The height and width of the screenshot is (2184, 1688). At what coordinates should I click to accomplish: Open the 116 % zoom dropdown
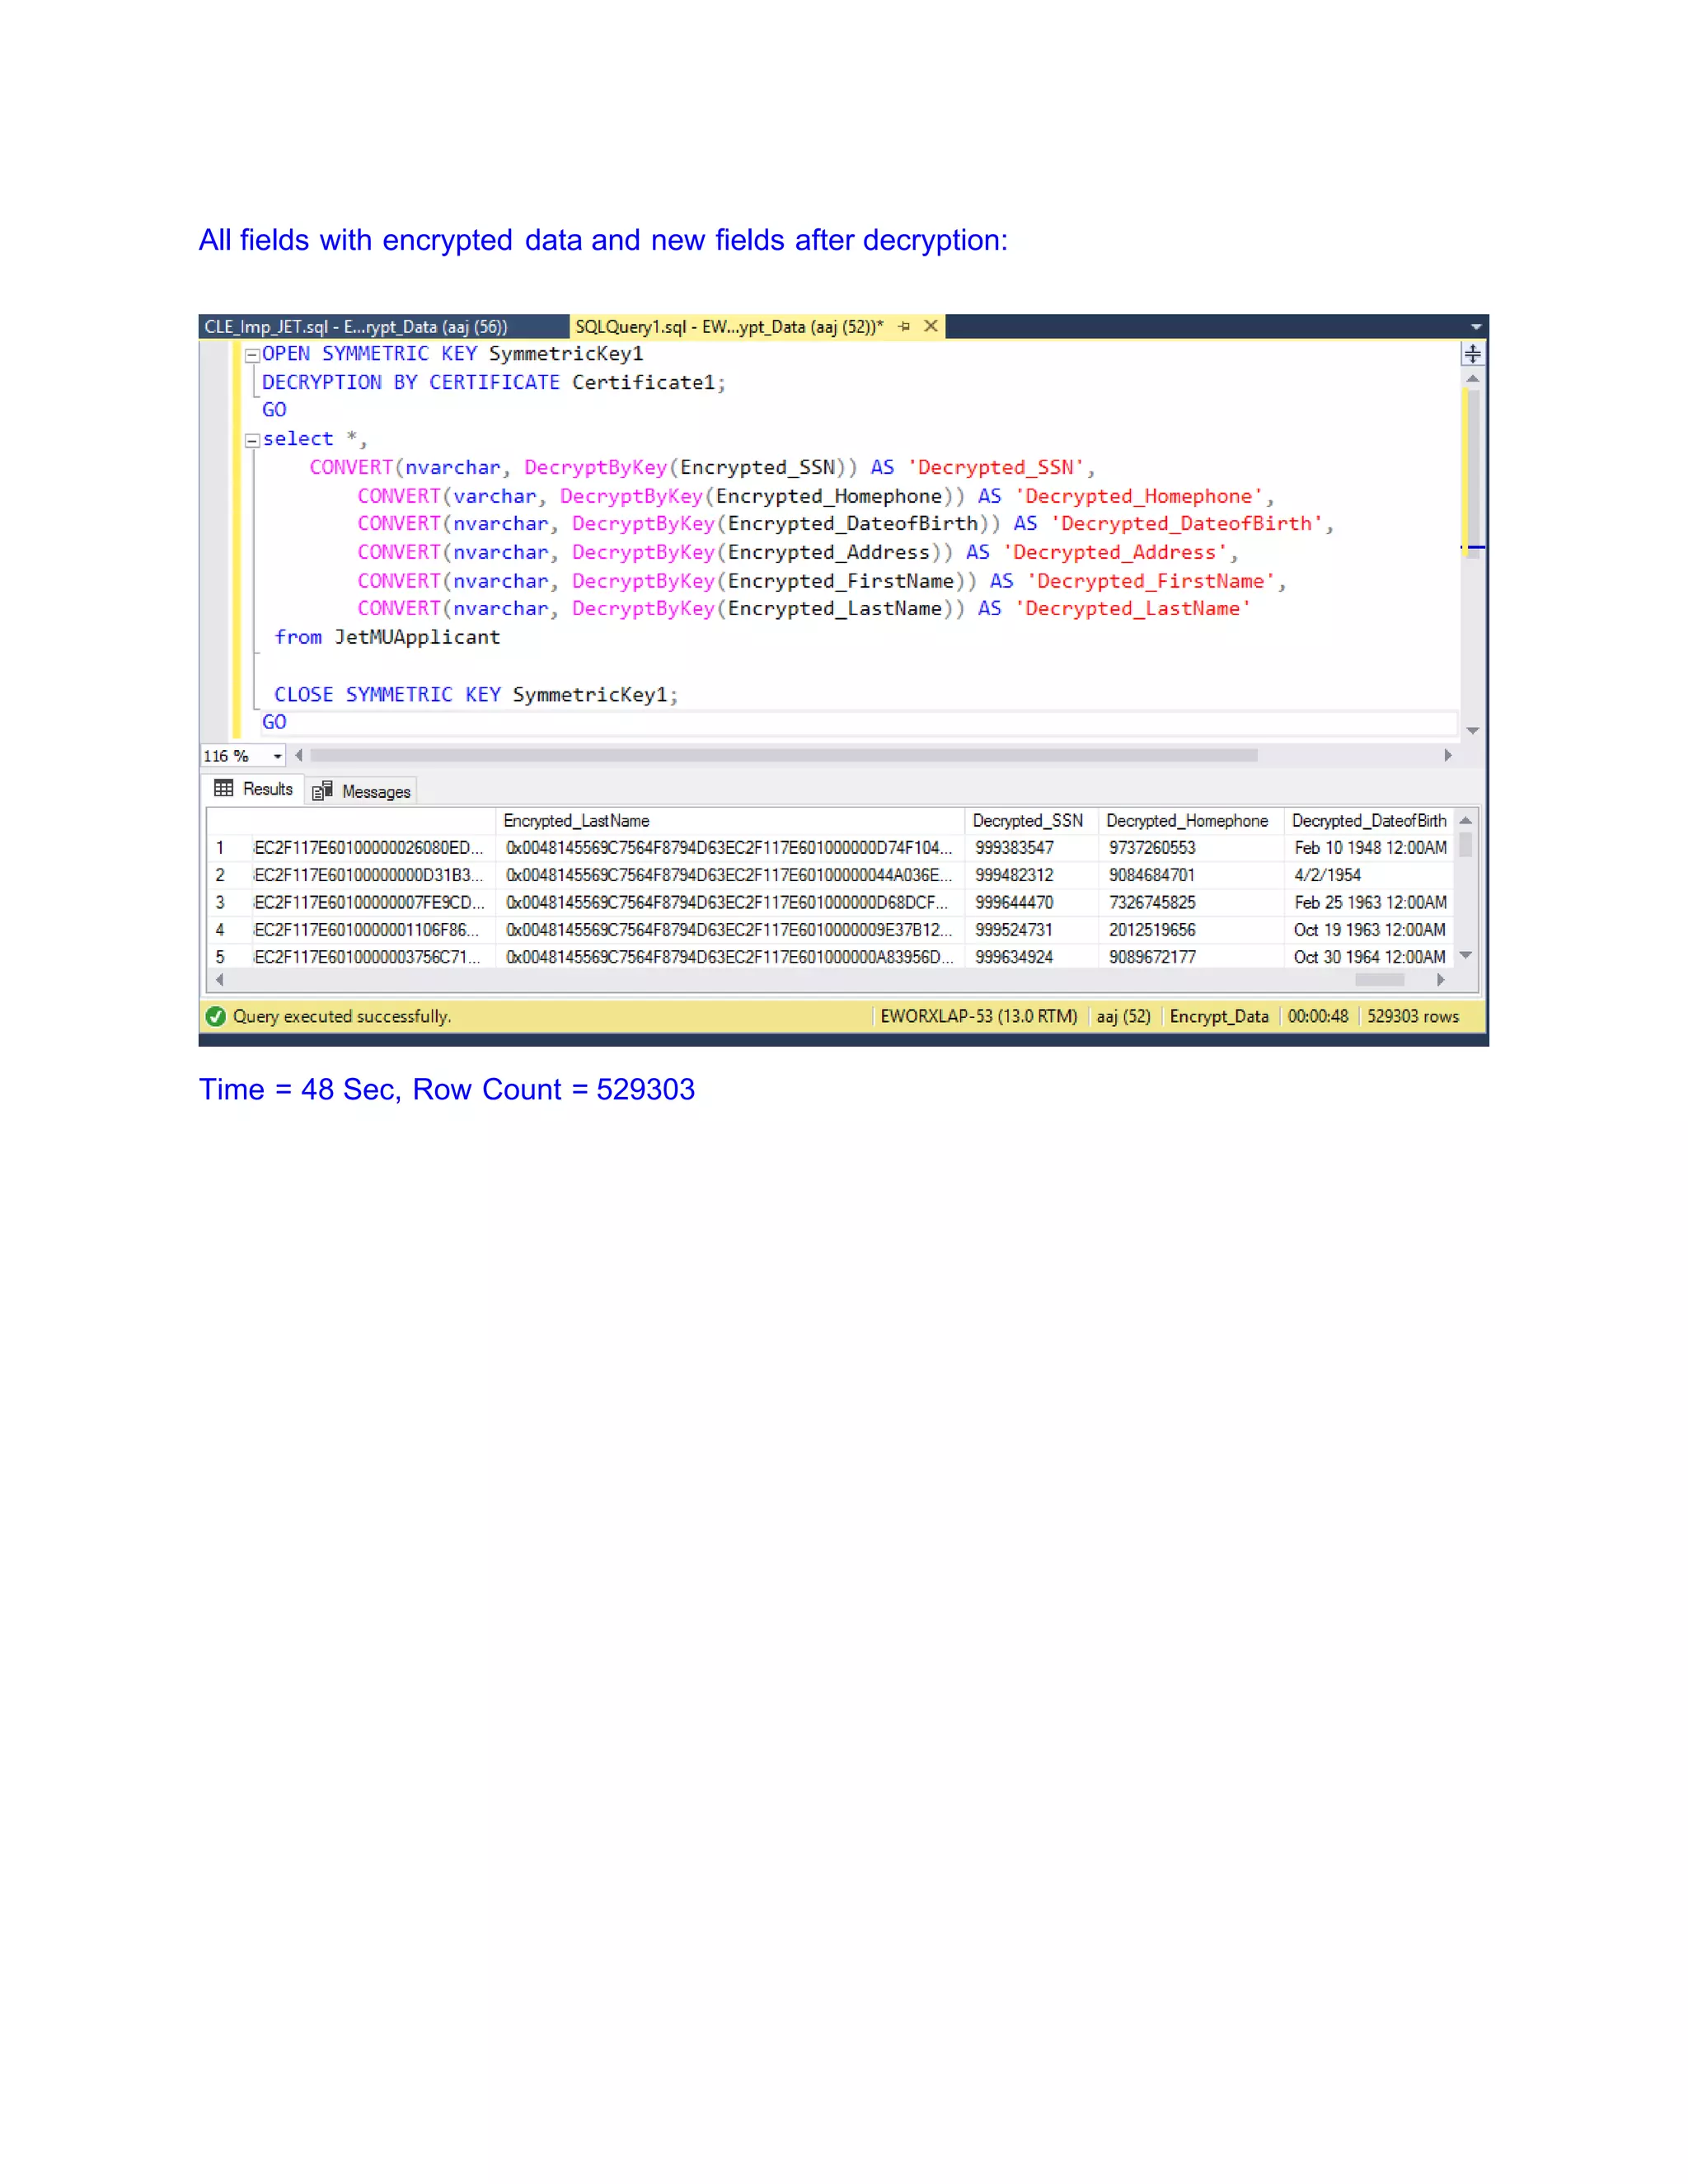click(x=277, y=756)
